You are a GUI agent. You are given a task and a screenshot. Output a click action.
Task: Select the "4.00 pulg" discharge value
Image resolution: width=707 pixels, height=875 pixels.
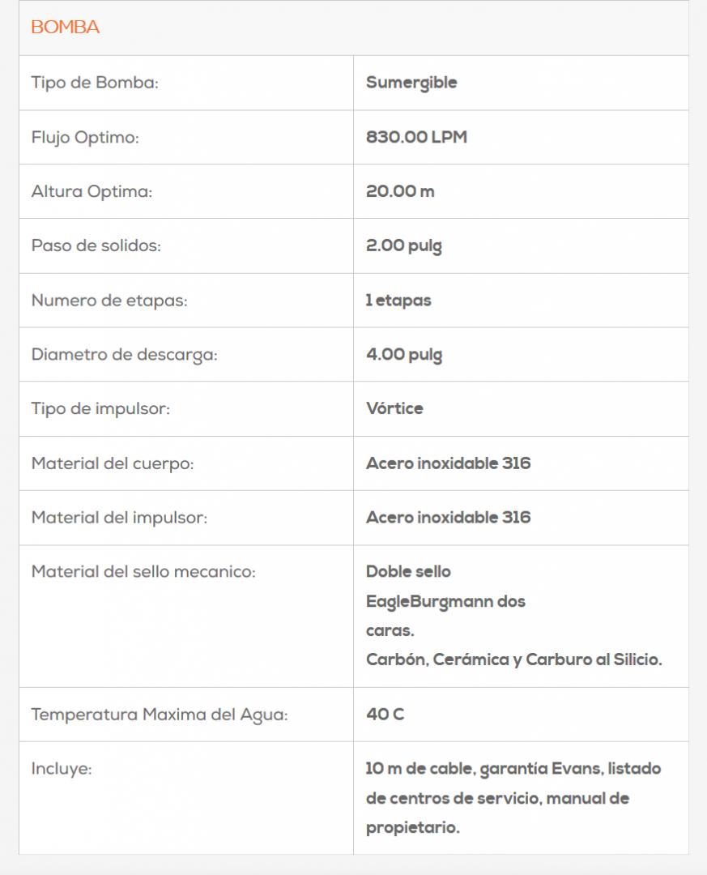404,355
